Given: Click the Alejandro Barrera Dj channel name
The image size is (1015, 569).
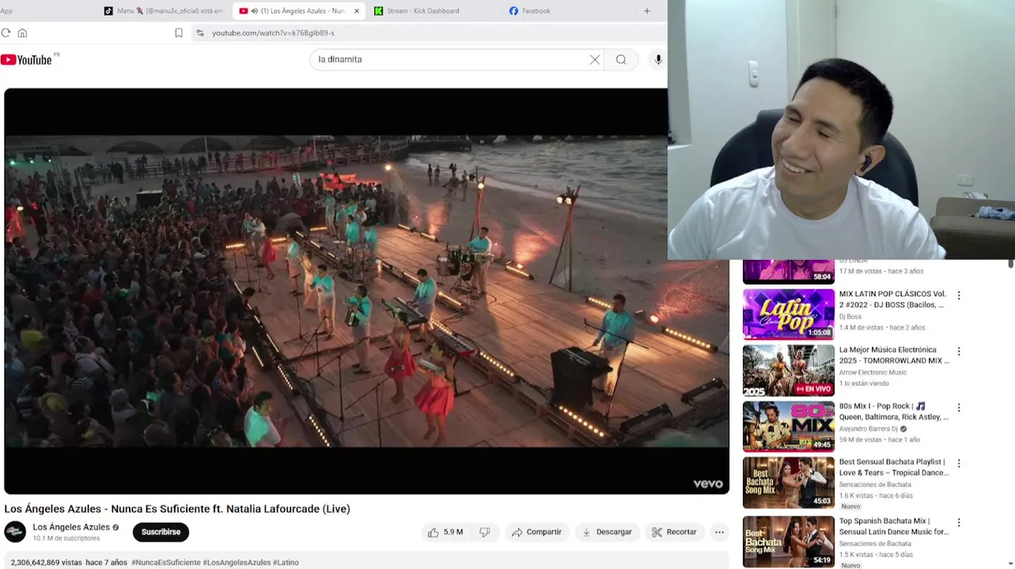Looking at the screenshot, I should coord(869,429).
